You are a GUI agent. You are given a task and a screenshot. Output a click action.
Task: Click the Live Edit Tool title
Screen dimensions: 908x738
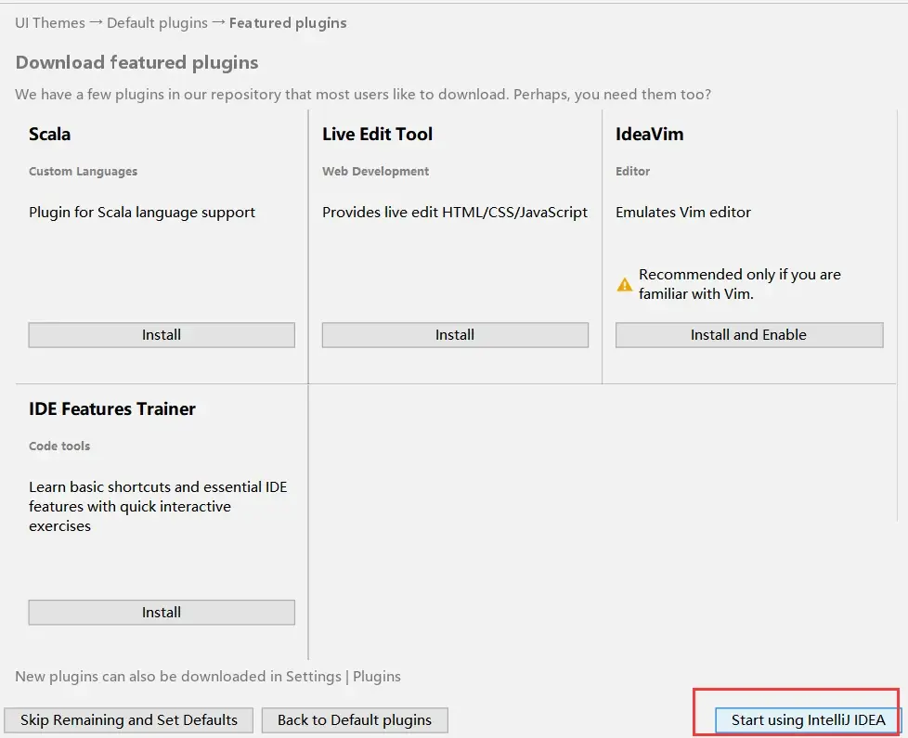coord(378,135)
